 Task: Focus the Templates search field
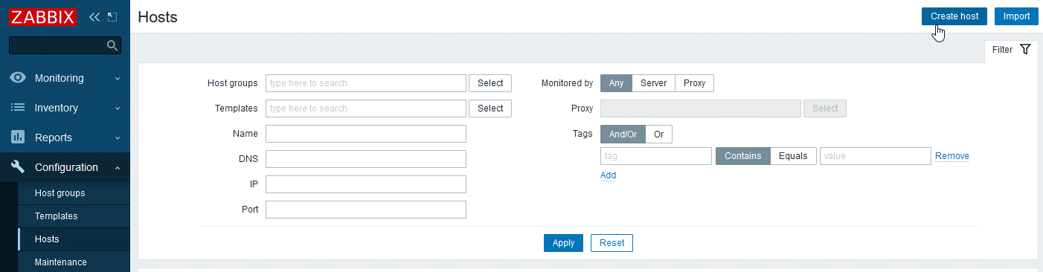[366, 109]
